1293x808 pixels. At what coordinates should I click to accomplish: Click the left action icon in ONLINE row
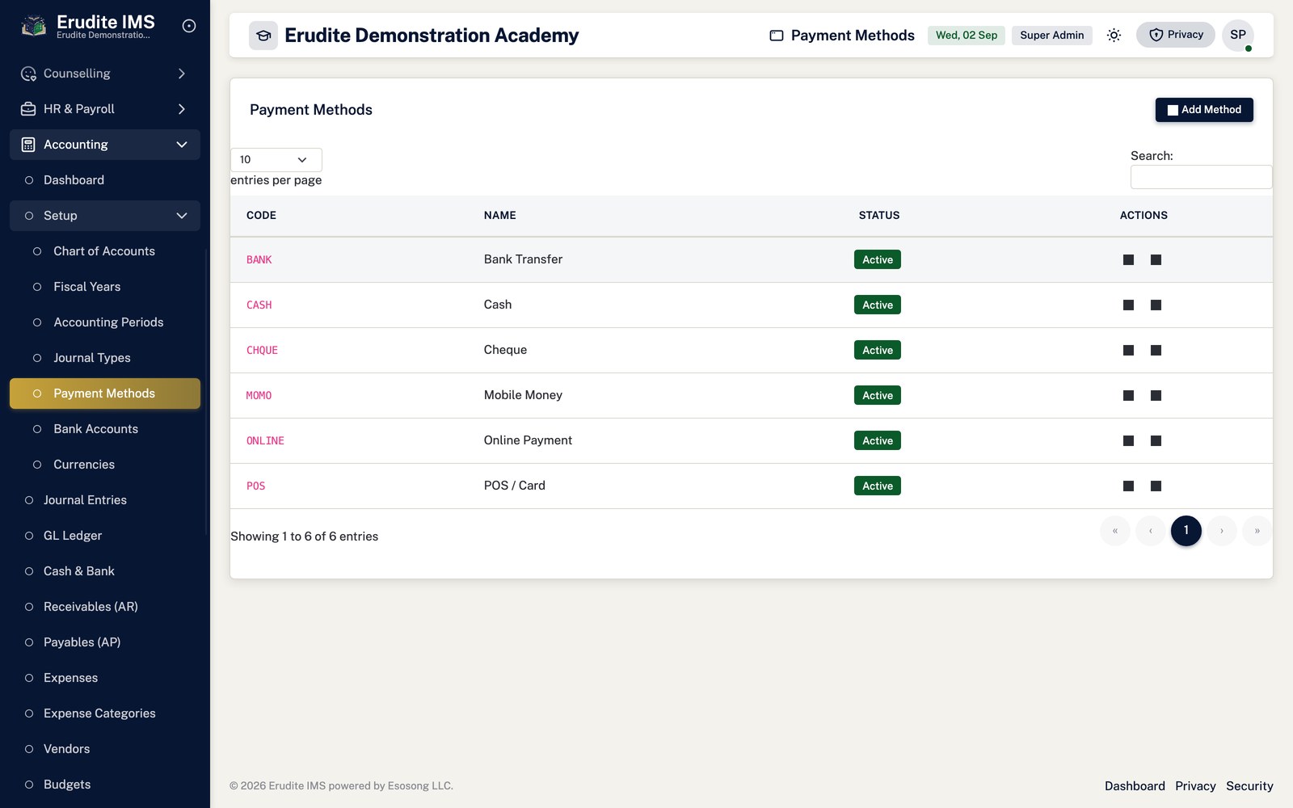(x=1128, y=440)
